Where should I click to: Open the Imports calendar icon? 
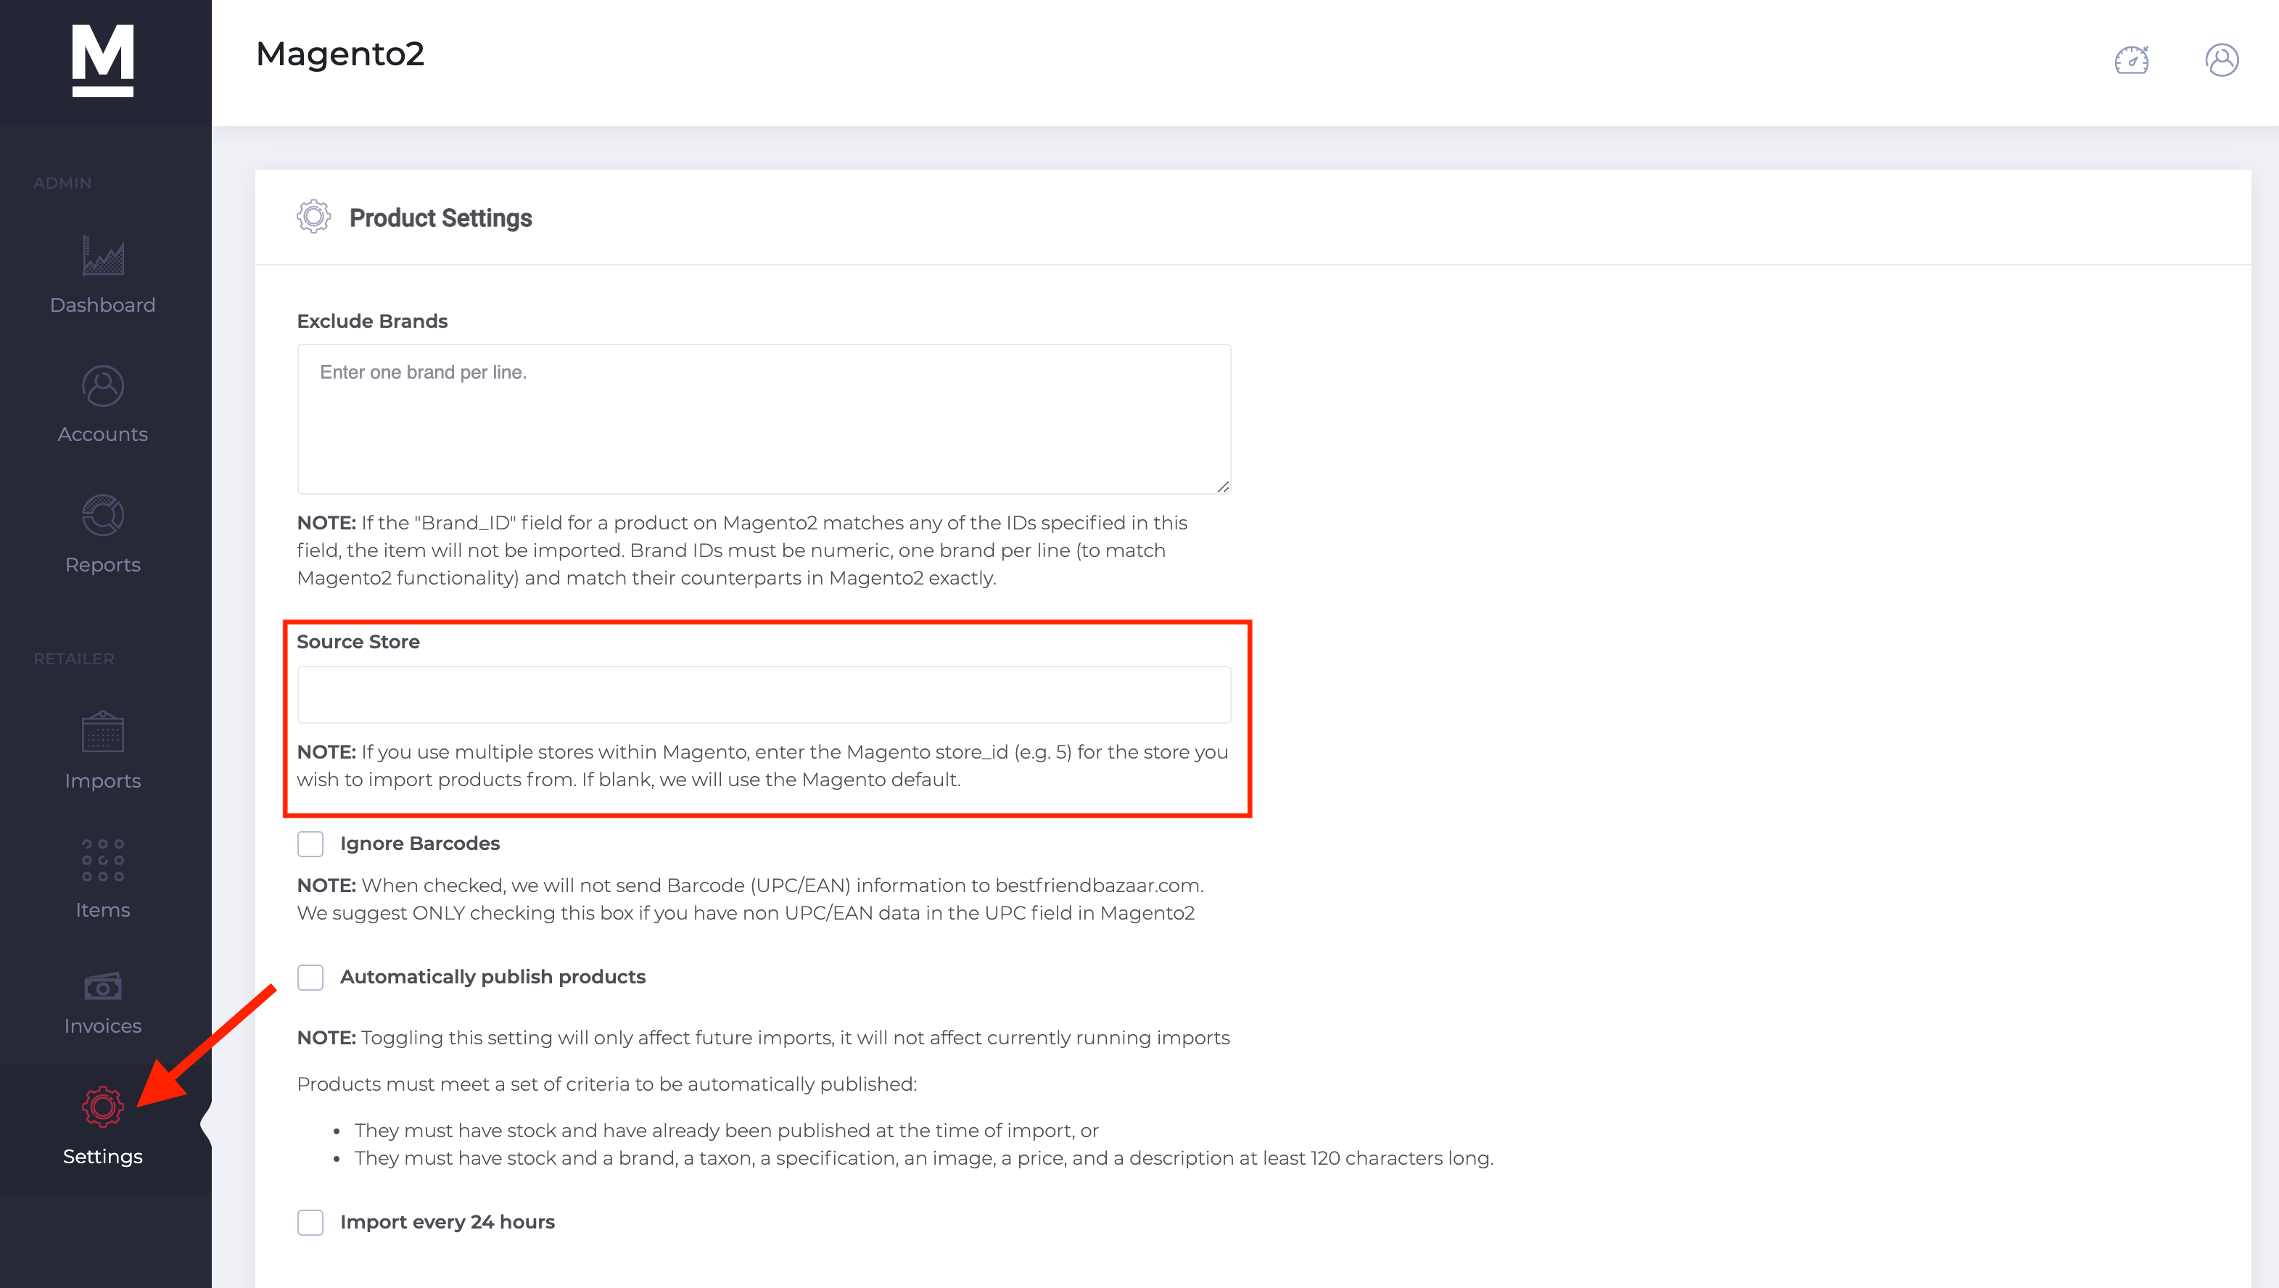pyautogui.click(x=102, y=732)
